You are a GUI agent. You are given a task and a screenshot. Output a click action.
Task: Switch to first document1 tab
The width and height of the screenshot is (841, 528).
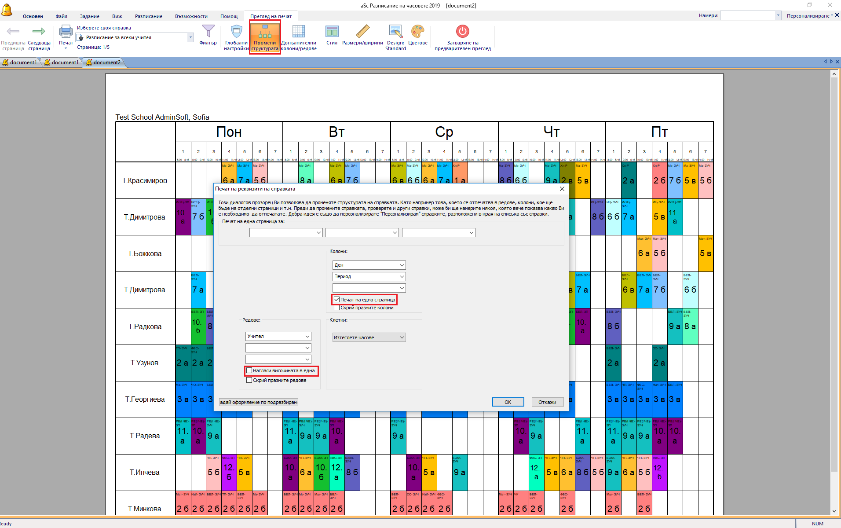[x=20, y=62]
